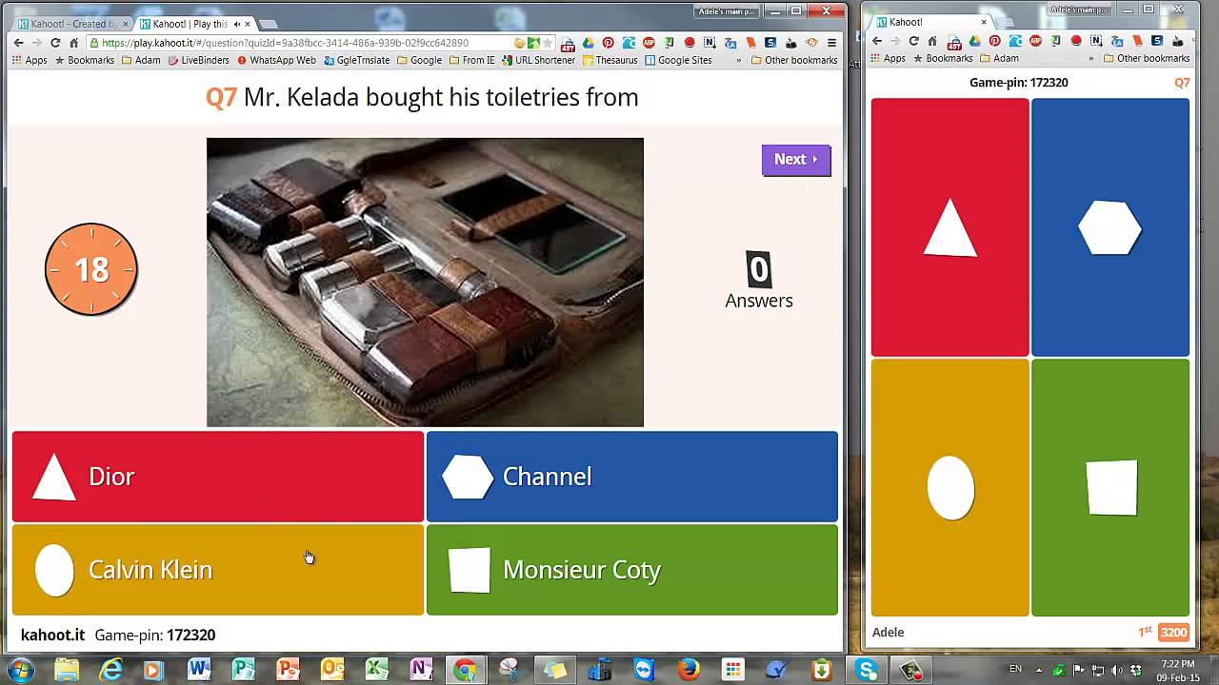Click Pinterest extension in right Chrome window
This screenshot has width=1219, height=685.
[x=994, y=41]
